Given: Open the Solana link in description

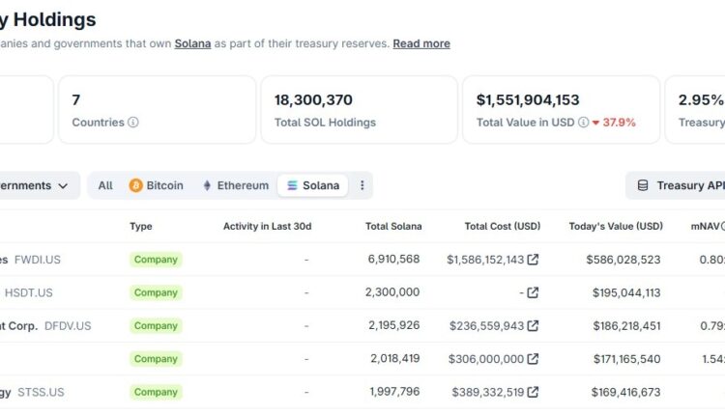Looking at the screenshot, I should 193,43.
